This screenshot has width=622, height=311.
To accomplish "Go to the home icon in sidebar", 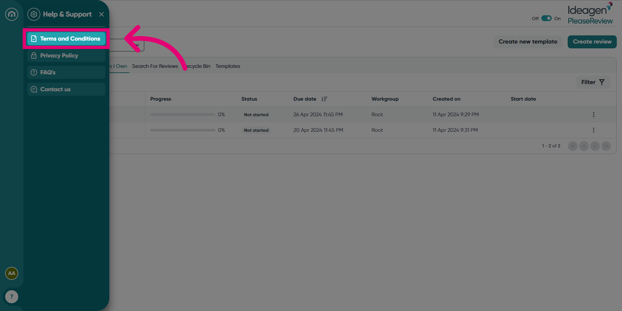I will [12, 14].
